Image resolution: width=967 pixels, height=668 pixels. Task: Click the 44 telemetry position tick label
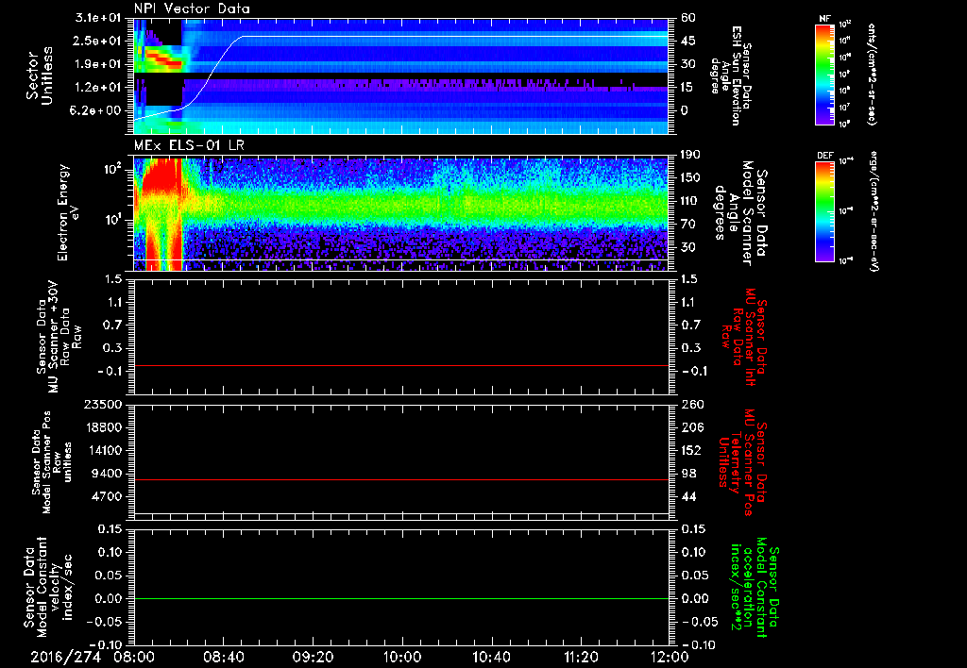point(688,496)
